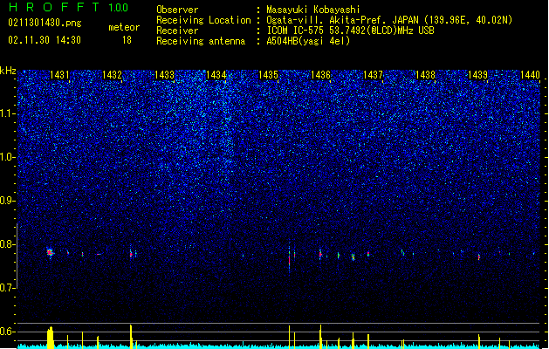The width and height of the screenshot is (549, 349).
Task: Click the 1434 time marker
Action: point(216,74)
